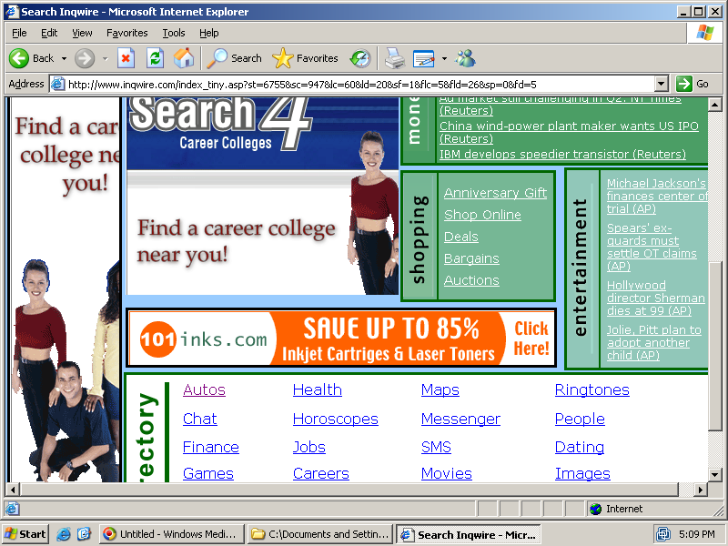Click the vertical scrollbar up arrow
728x546 pixels.
[x=714, y=105]
